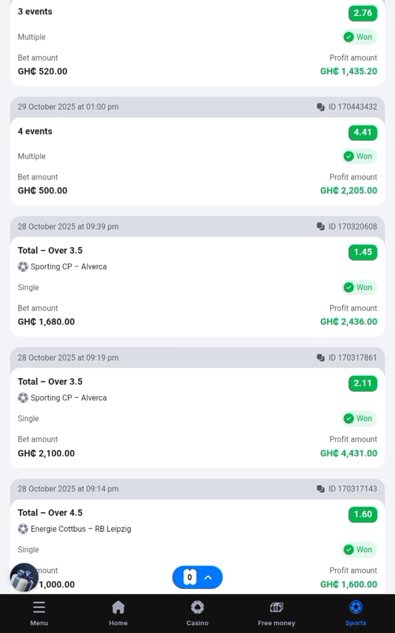This screenshot has width=395, height=633.
Task: Open Free money section
Action: coord(276,613)
